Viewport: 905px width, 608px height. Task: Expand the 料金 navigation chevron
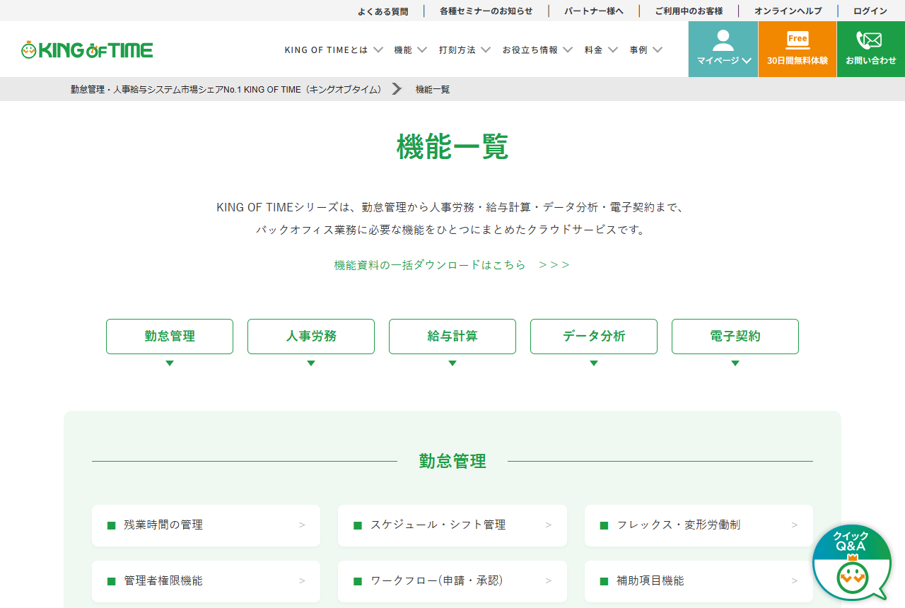coord(613,50)
